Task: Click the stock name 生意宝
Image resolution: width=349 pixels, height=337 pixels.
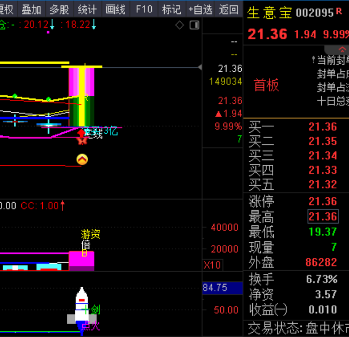Action: 269,12
